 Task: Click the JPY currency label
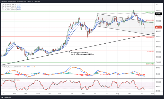coord(157,4)
